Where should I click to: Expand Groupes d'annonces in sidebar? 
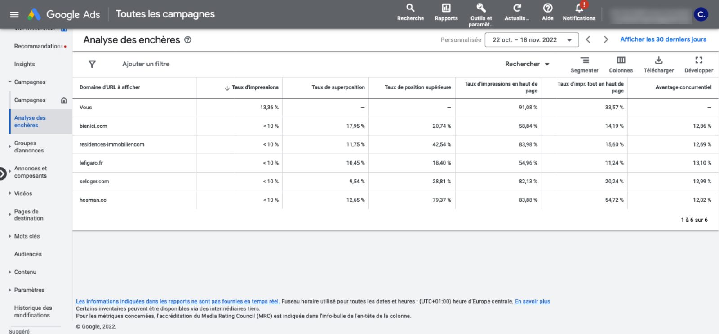[x=10, y=147]
